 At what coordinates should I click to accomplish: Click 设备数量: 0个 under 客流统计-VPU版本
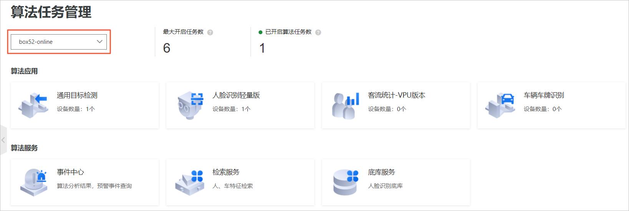tap(387, 109)
